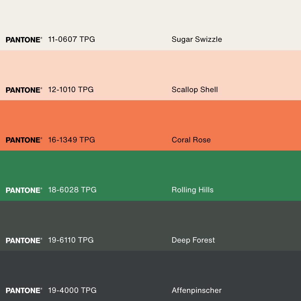Click the PANTONE logo on the Coral Rose band

coord(24,140)
